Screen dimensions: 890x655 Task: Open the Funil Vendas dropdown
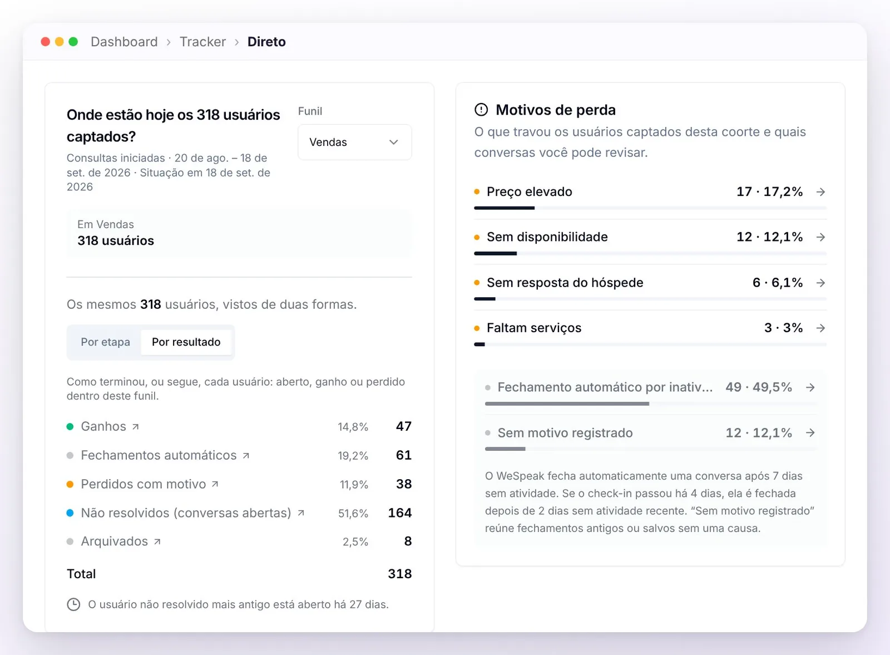click(355, 142)
